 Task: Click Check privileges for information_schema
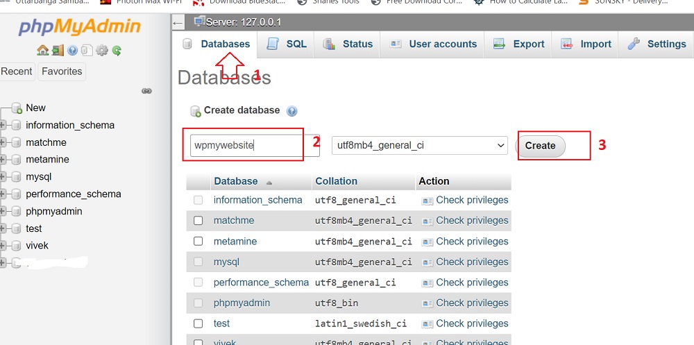click(x=465, y=200)
